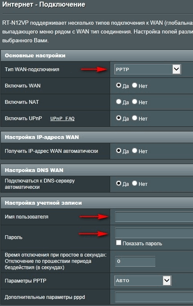Set automatic WAN IP address to Нет
This screenshot has width=193, height=306.
pyautogui.click(x=135, y=150)
